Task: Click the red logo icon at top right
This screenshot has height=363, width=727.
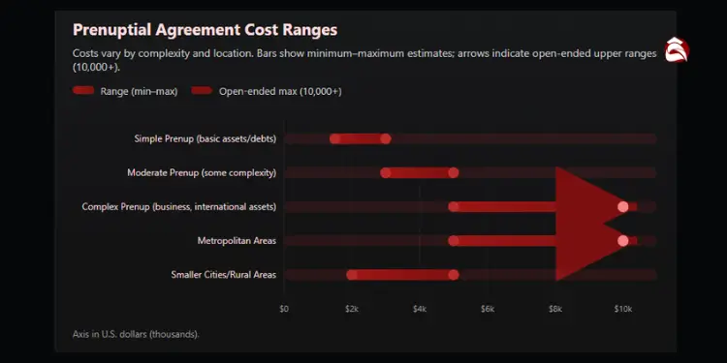Action: [x=677, y=49]
